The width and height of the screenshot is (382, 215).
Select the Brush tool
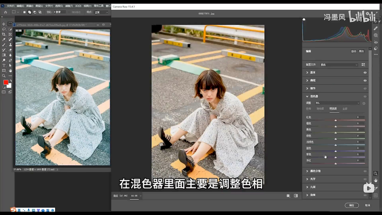pyautogui.click(x=4, y=45)
